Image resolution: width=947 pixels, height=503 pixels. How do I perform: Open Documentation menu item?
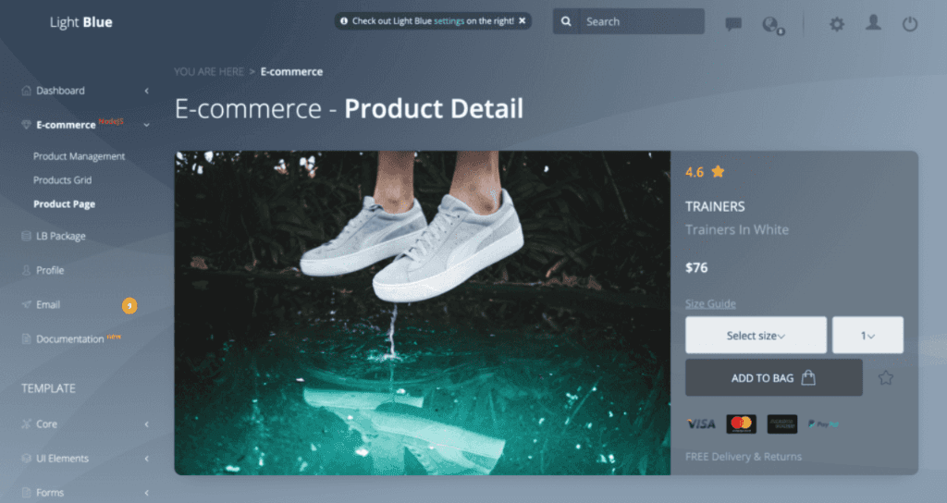tap(70, 338)
